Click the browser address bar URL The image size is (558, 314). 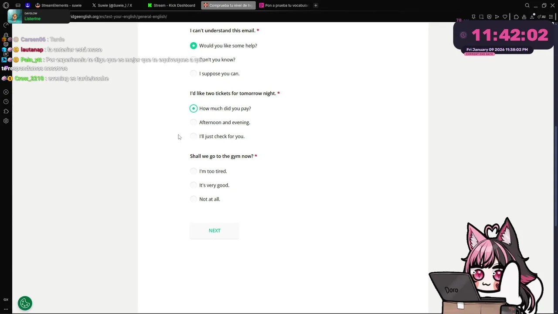click(x=119, y=17)
